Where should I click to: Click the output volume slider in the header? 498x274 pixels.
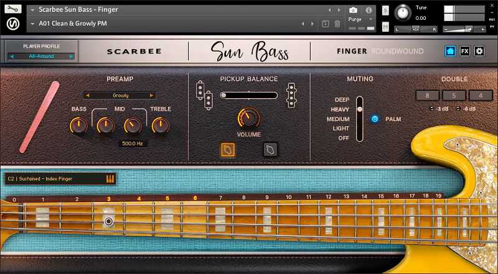(464, 29)
